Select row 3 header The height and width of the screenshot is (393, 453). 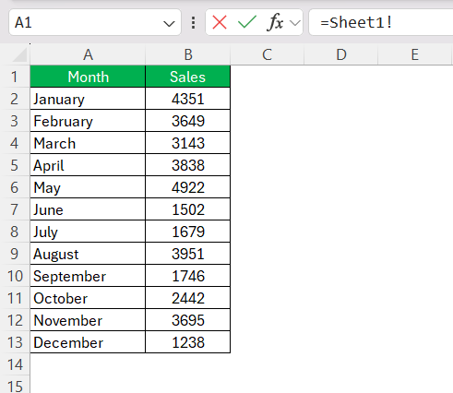pos(15,121)
